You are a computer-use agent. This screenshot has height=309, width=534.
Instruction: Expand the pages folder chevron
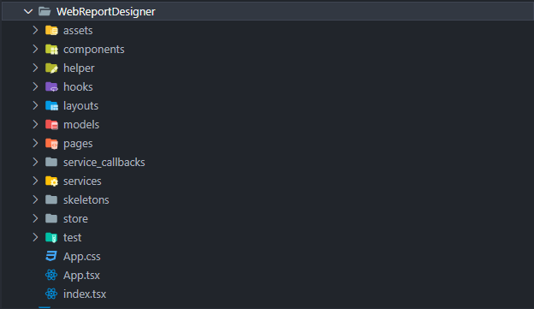(x=35, y=143)
